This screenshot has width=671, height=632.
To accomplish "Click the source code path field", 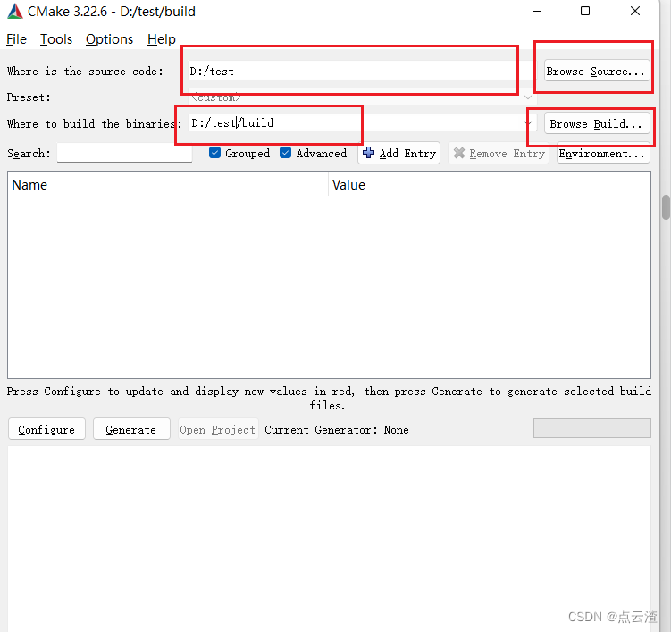I will click(x=362, y=71).
